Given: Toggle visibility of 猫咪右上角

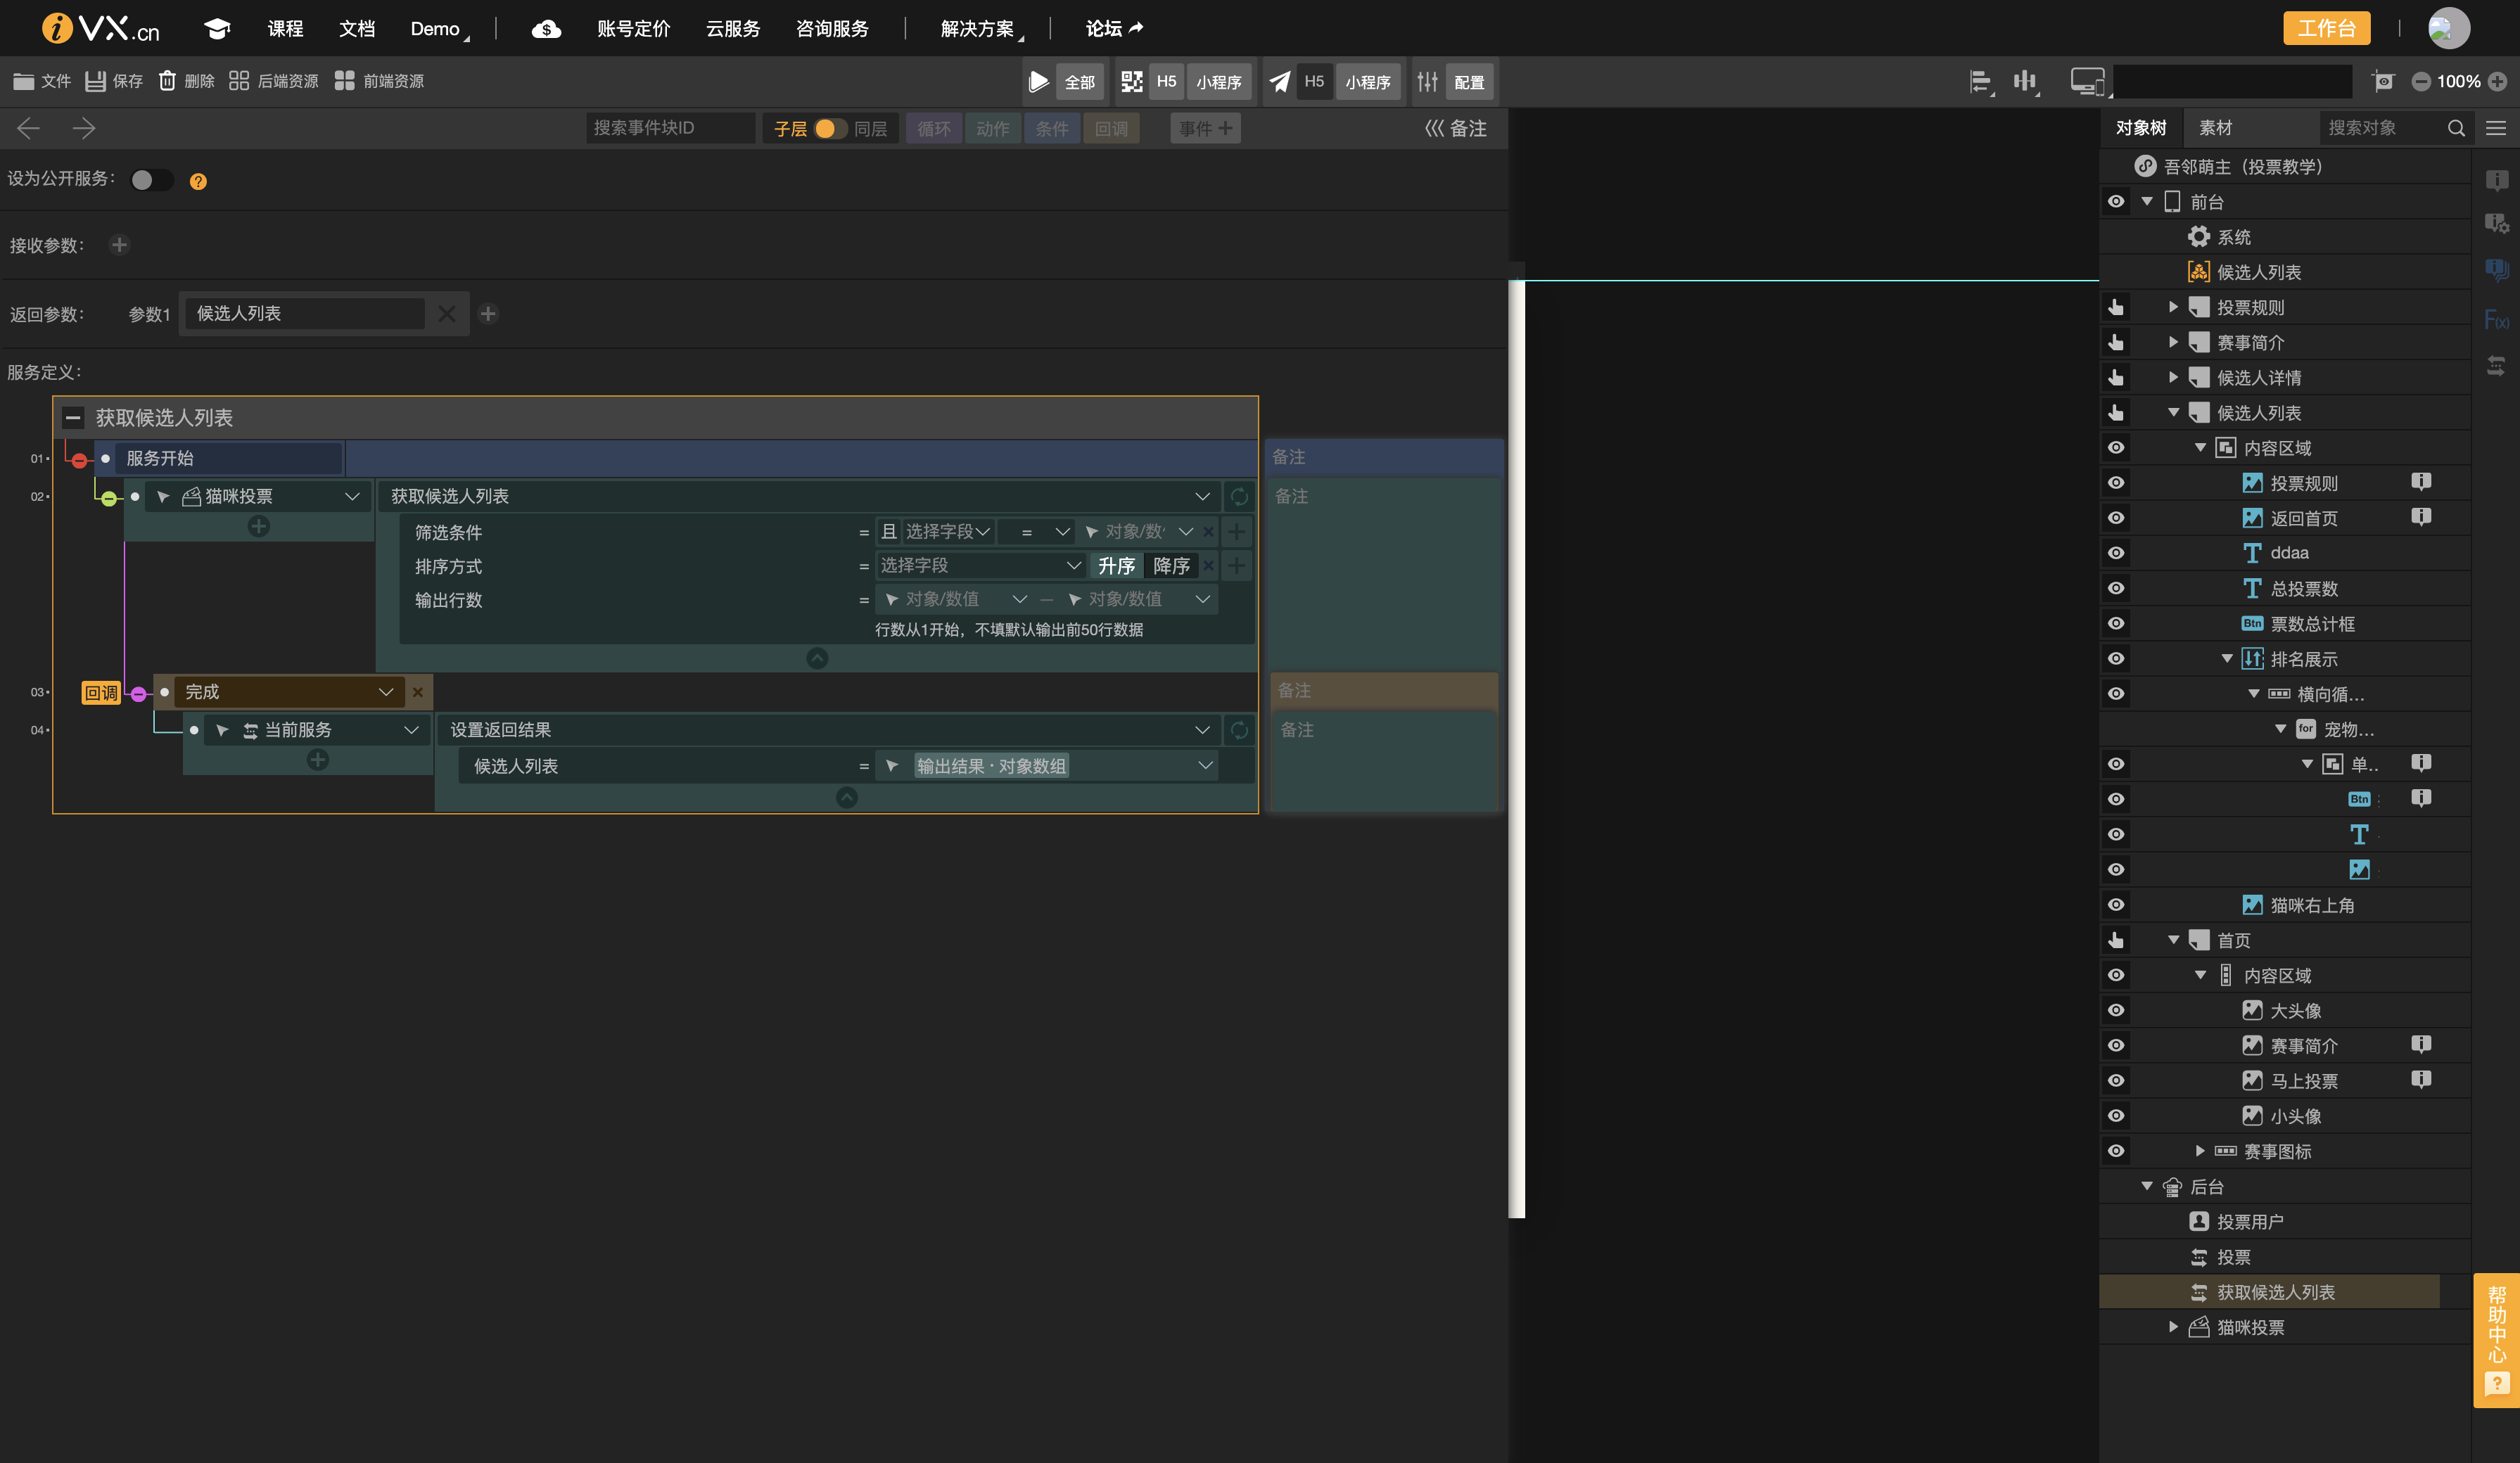Looking at the screenshot, I should point(2115,905).
